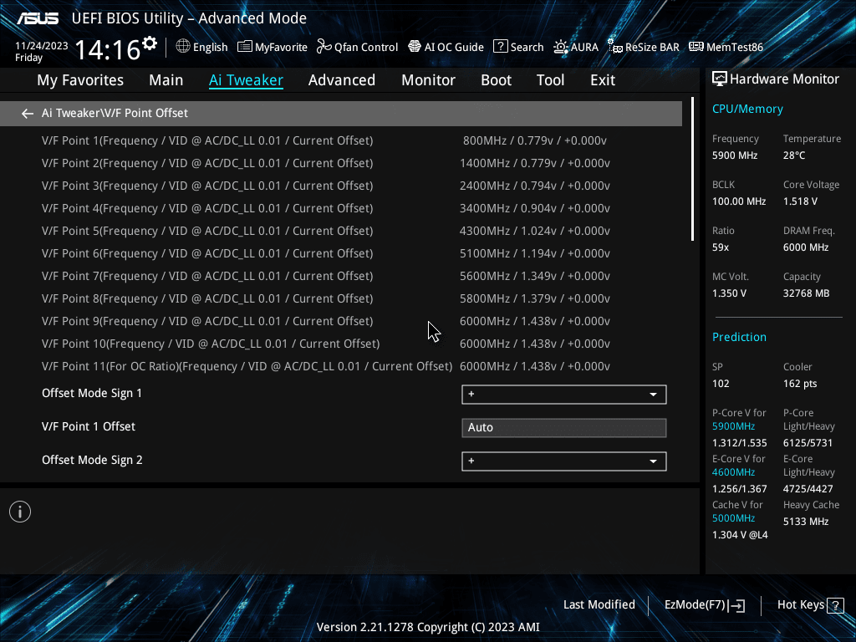Click the Ai Tweaker\V/F Point Offset breadcrumb
856x642 pixels.
(115, 113)
